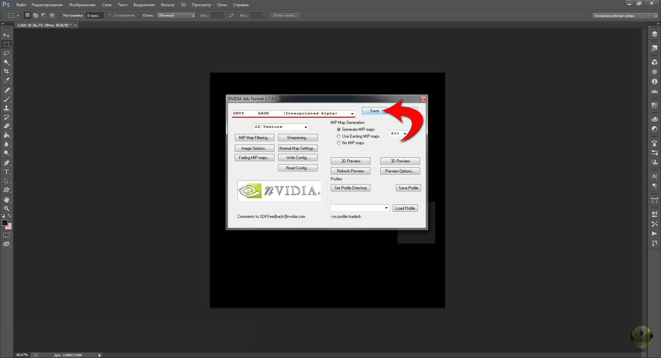This screenshot has height=358, width=661.
Task: Select the Pen tool
Action: 7,163
